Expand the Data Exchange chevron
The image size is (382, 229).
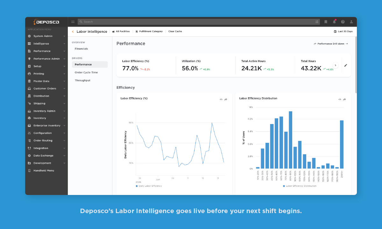64,156
